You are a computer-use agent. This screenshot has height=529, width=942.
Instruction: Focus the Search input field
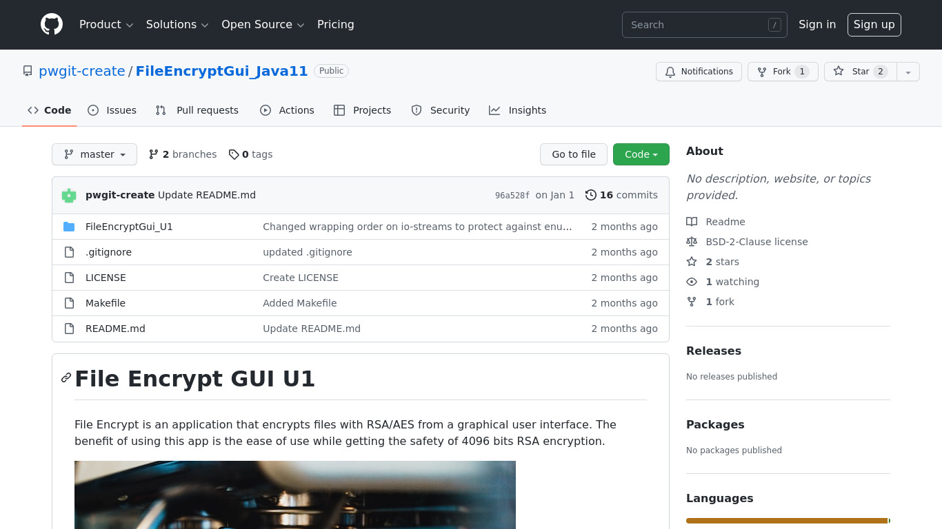click(x=705, y=25)
